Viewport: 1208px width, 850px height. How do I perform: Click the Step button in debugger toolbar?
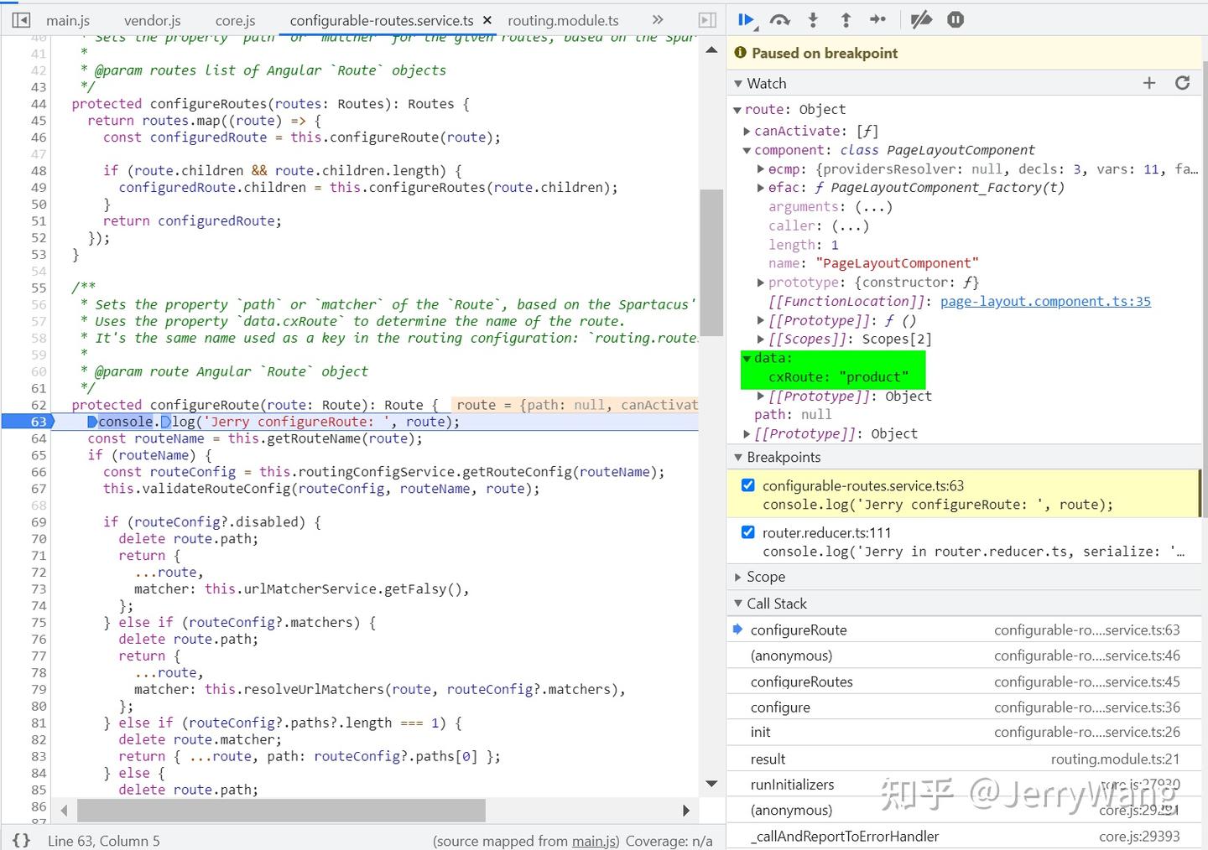click(x=878, y=19)
